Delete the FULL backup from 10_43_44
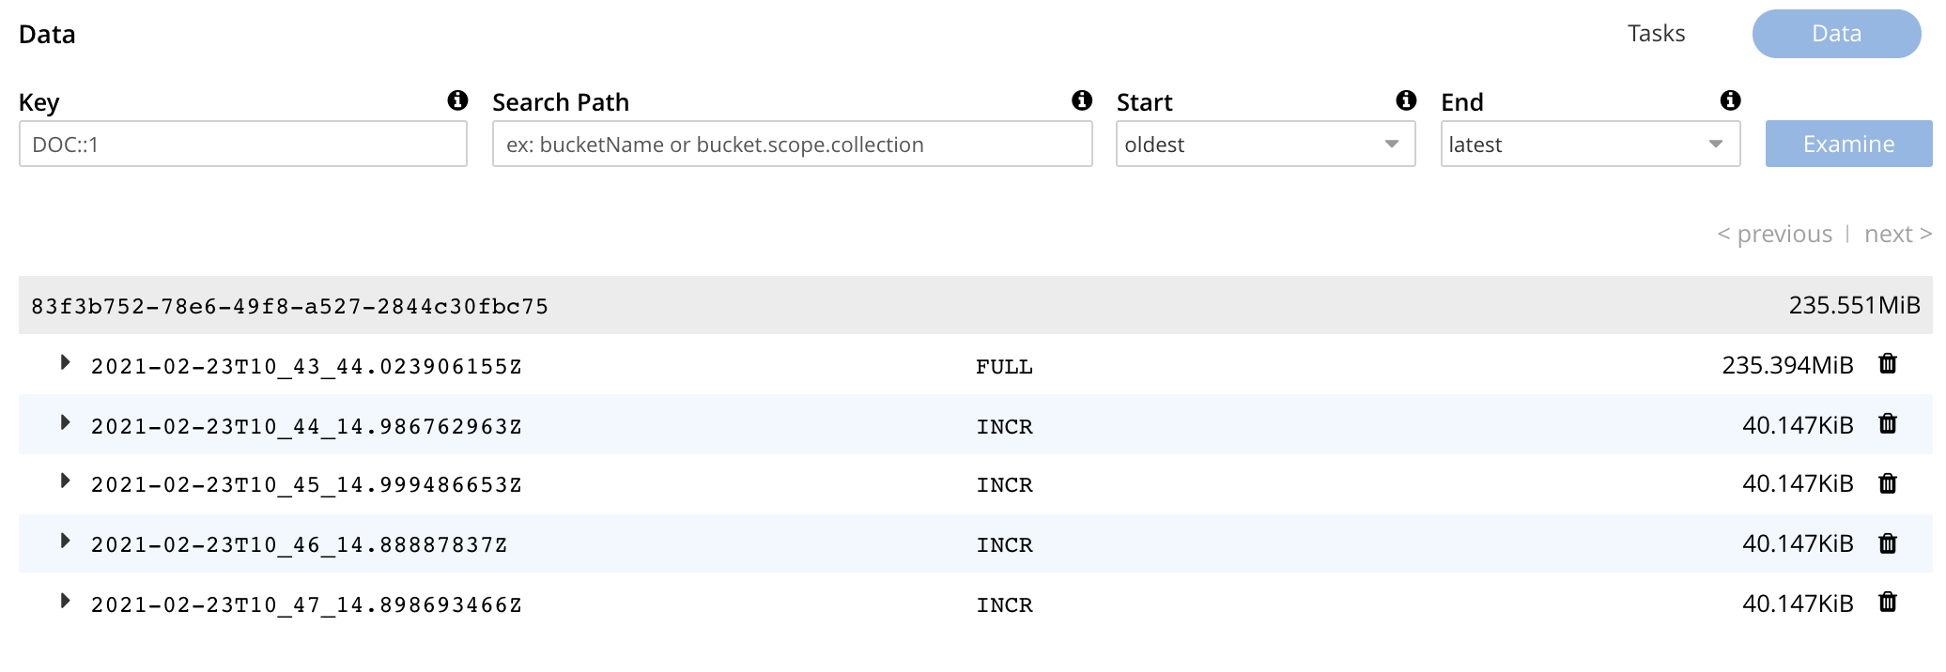The width and height of the screenshot is (1946, 672). pos(1888,364)
